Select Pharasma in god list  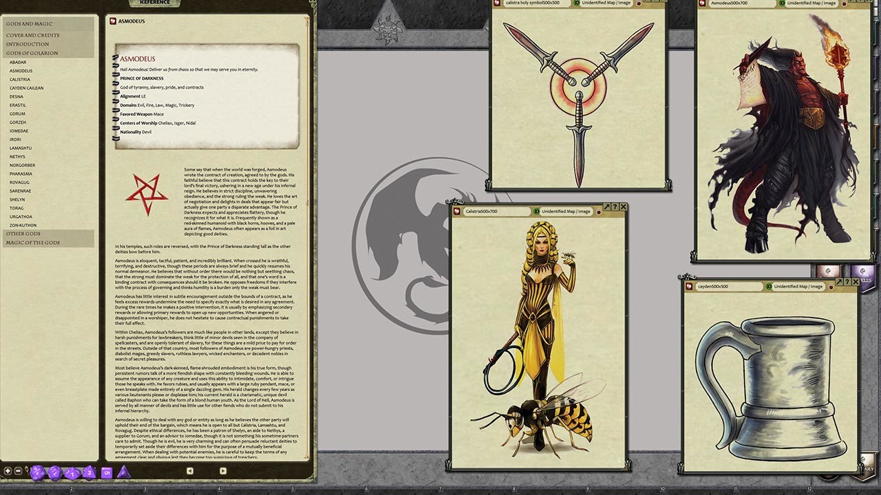coord(21,174)
